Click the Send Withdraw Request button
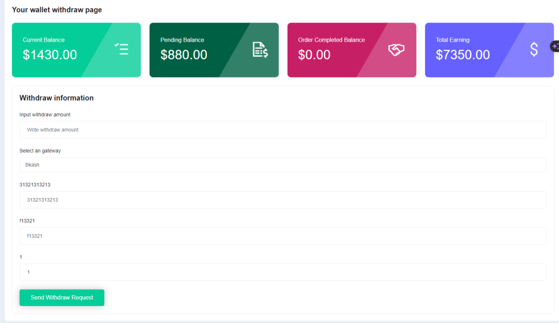This screenshot has height=323, width=559. (x=62, y=298)
